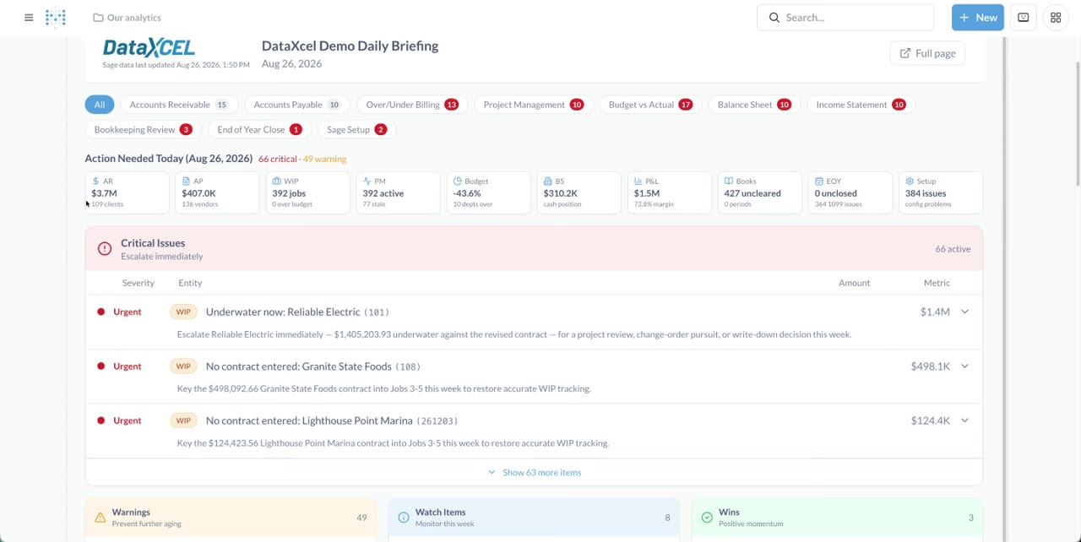
Task: Click the New button
Action: (977, 18)
